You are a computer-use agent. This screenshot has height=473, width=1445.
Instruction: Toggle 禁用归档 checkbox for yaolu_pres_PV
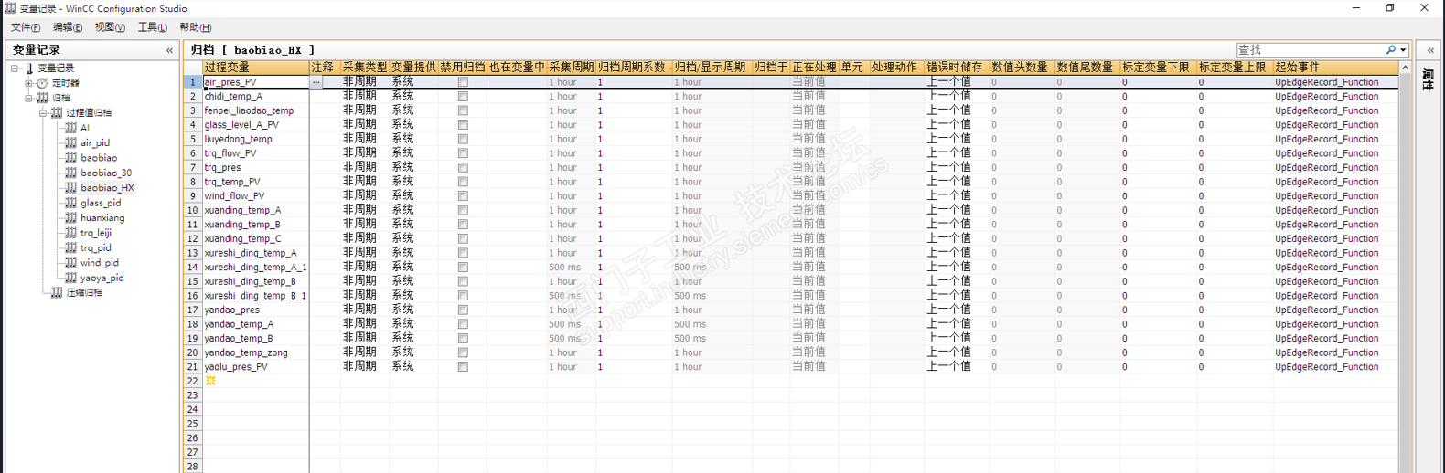tap(463, 366)
